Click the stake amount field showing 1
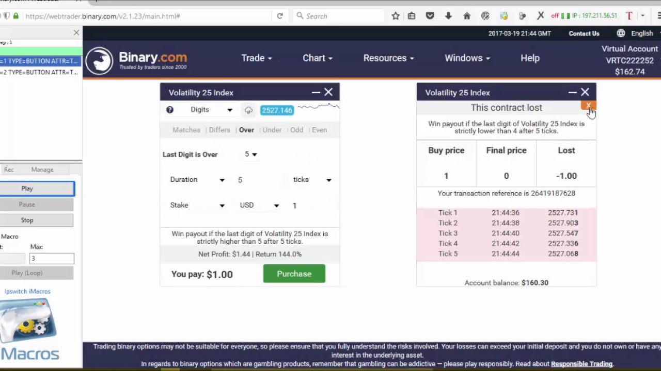This screenshot has width=661, height=371. [x=312, y=205]
